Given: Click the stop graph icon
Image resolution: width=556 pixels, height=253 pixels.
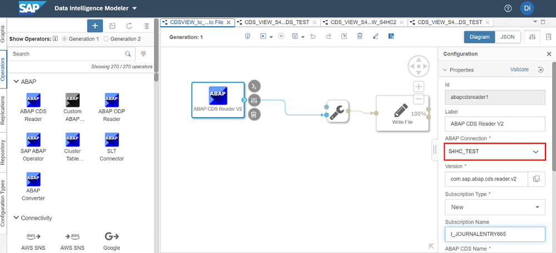Looking at the screenshot, I should pyautogui.click(x=281, y=36).
